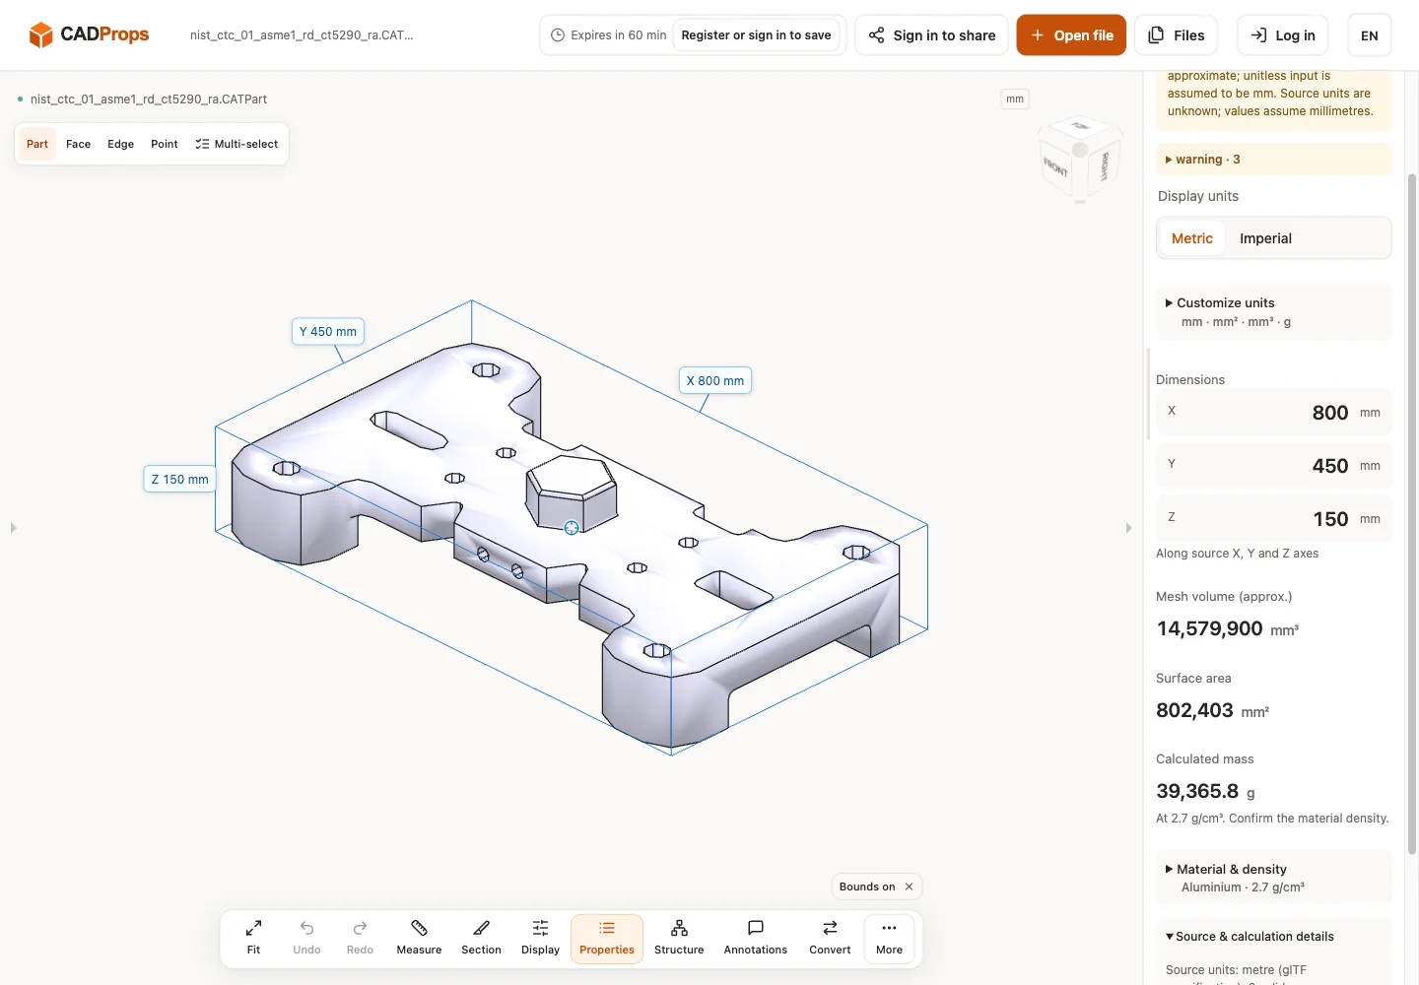
Task: Select Part selection mode
Action: (37, 144)
